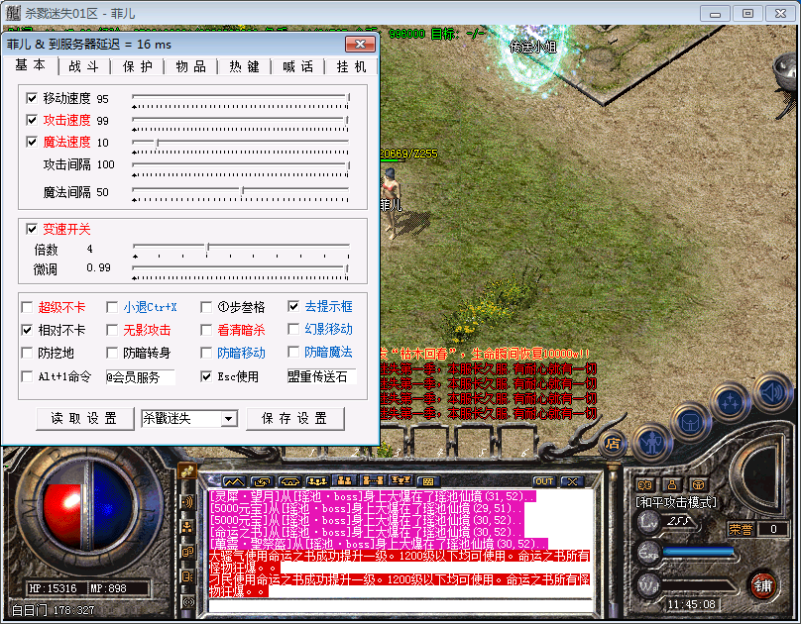The image size is (801, 624).
Task: Toggle the 移动速度 checkbox
Action: tap(32, 98)
